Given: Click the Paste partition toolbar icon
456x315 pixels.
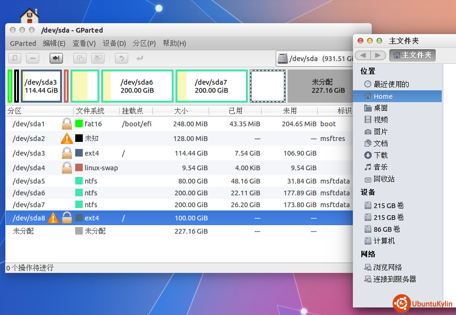Looking at the screenshot, I should pyautogui.click(x=97, y=58).
